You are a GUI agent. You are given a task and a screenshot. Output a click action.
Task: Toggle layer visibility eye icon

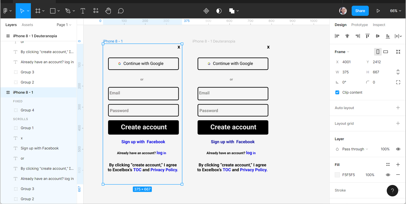tap(398, 149)
